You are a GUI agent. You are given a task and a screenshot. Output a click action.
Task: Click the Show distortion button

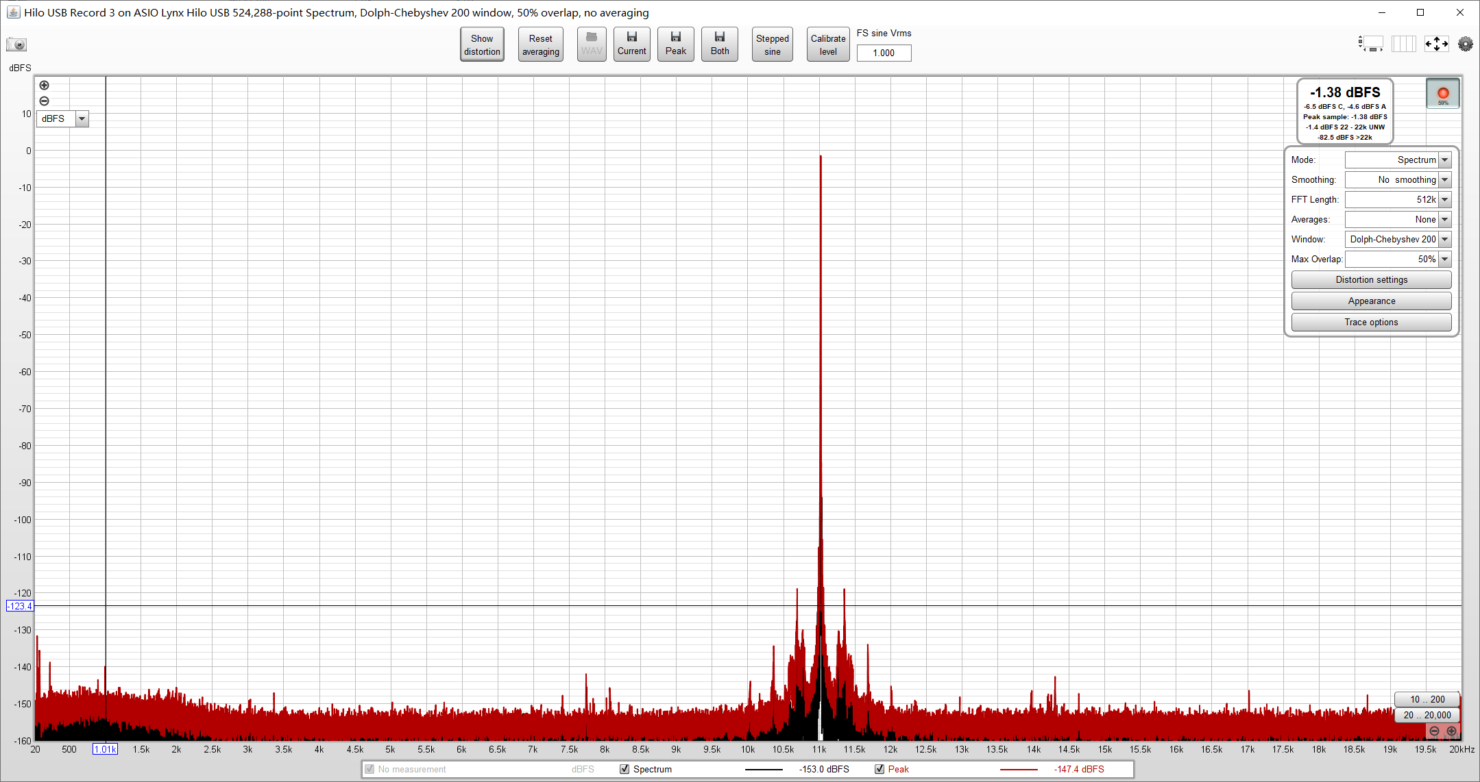click(x=482, y=45)
